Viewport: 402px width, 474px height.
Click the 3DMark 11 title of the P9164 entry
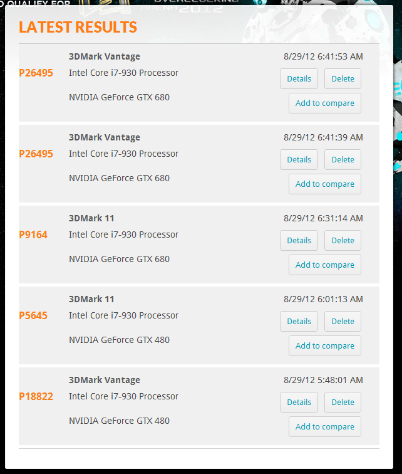pyautogui.click(x=91, y=218)
